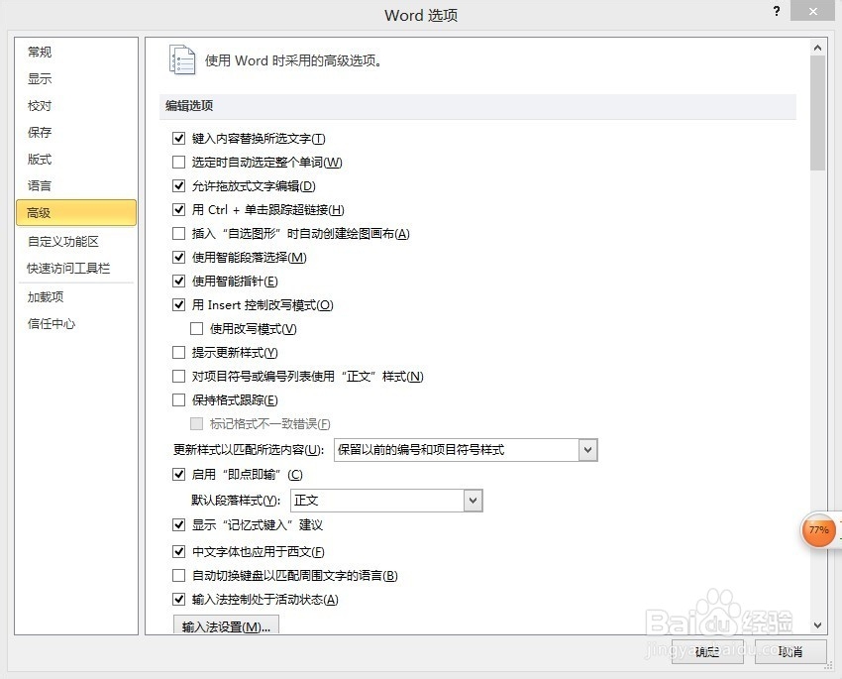The width and height of the screenshot is (842, 679).
Task: Open 更新样式以匹配所选内容 dropdown arrow
Action: (588, 450)
